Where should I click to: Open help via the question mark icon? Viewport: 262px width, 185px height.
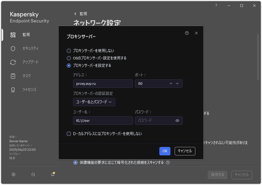click(x=187, y=33)
